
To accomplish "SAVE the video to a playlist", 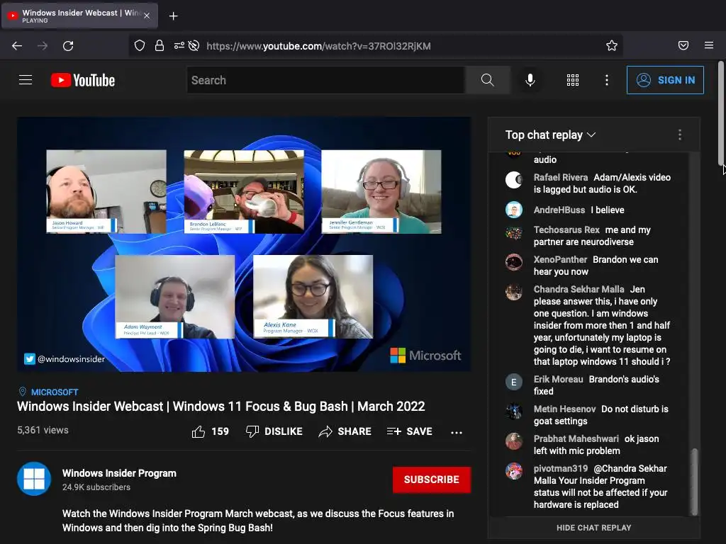I will (409, 431).
